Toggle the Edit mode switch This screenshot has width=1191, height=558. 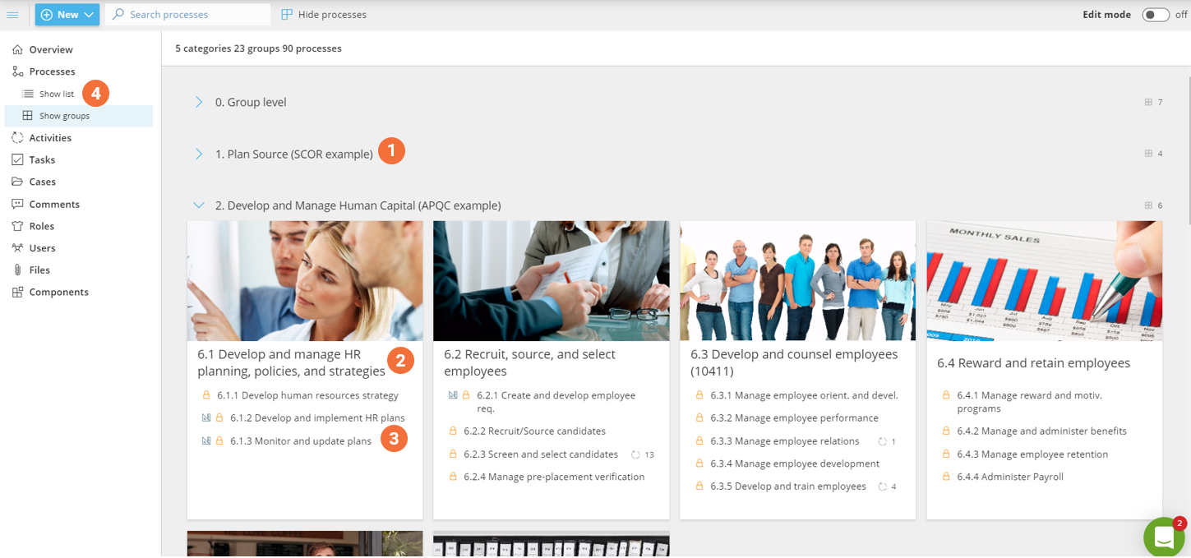(x=1155, y=15)
